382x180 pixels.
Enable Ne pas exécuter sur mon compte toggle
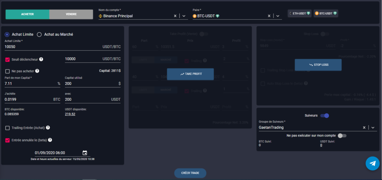coord(342,136)
